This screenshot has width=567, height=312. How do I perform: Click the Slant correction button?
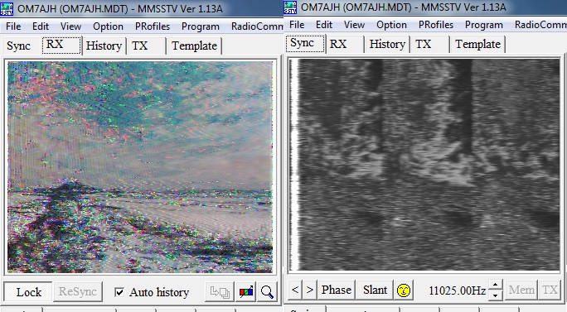375,290
